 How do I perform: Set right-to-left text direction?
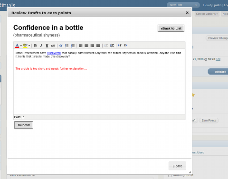pos(126,46)
